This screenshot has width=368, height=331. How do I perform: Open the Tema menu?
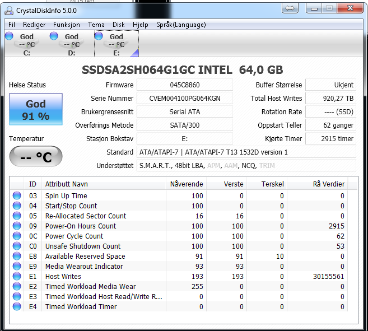[x=96, y=25]
